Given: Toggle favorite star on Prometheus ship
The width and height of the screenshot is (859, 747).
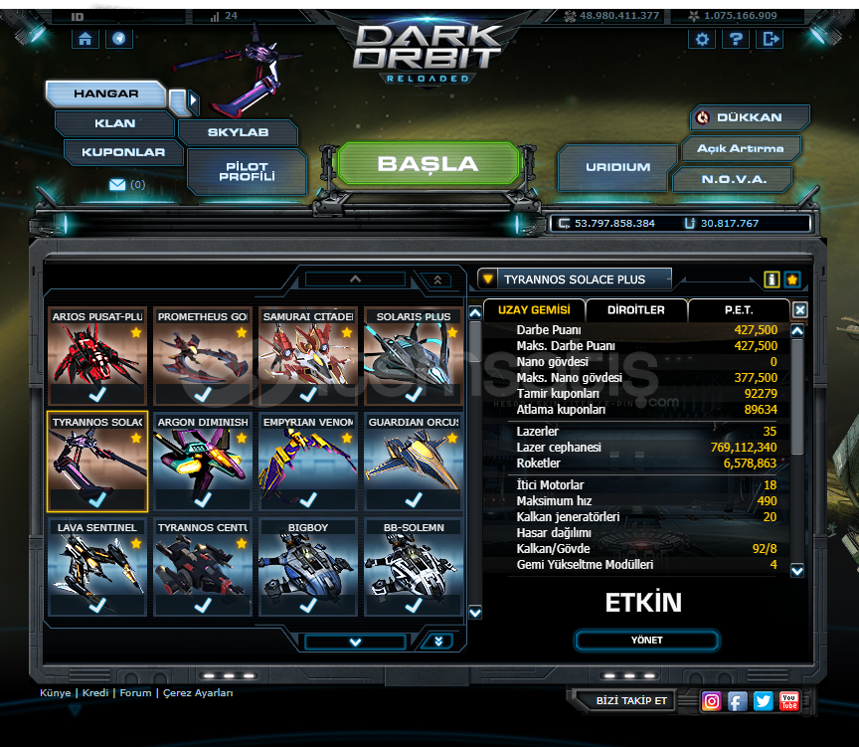Looking at the screenshot, I should coord(242,332).
